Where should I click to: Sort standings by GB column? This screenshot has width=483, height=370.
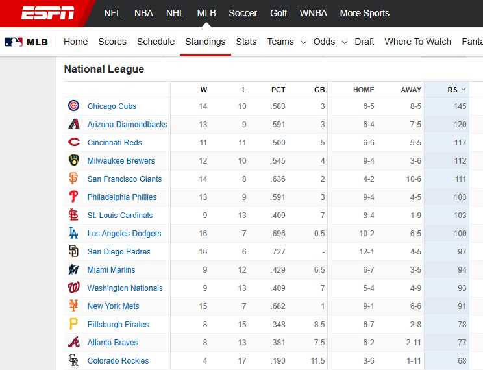tap(319, 90)
